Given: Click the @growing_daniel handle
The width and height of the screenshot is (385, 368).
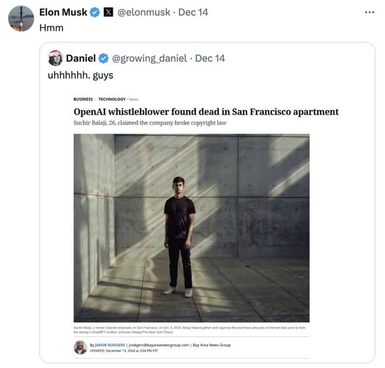Looking at the screenshot, I should (149, 58).
